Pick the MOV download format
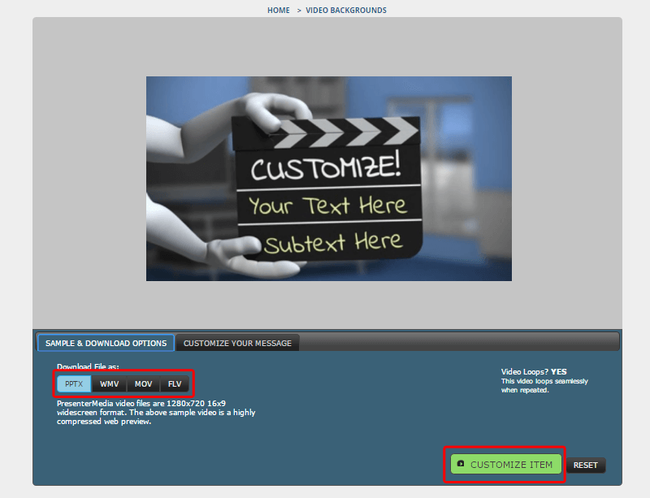 (143, 383)
